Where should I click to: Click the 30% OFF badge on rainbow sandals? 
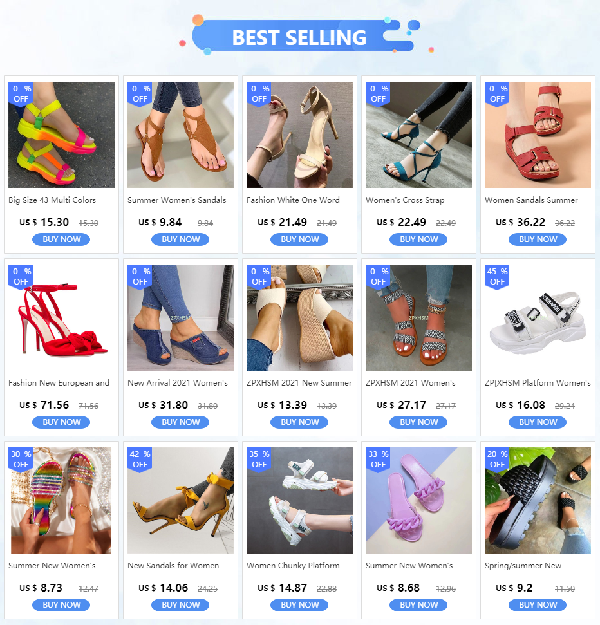[21, 459]
